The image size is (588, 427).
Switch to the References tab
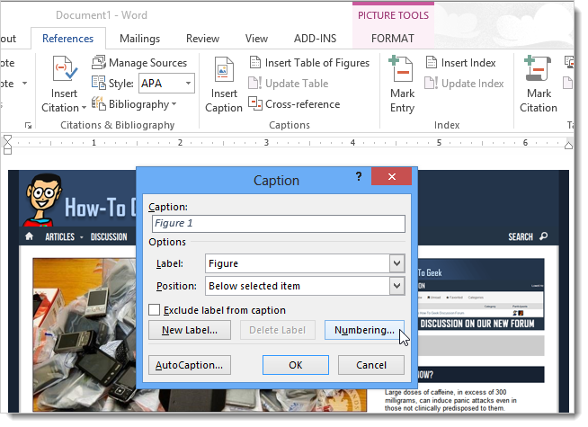(x=67, y=39)
